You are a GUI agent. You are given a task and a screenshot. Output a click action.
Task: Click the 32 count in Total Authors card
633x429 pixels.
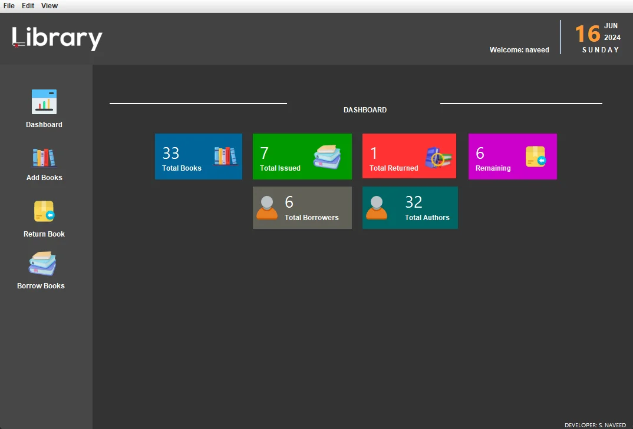[x=414, y=202]
